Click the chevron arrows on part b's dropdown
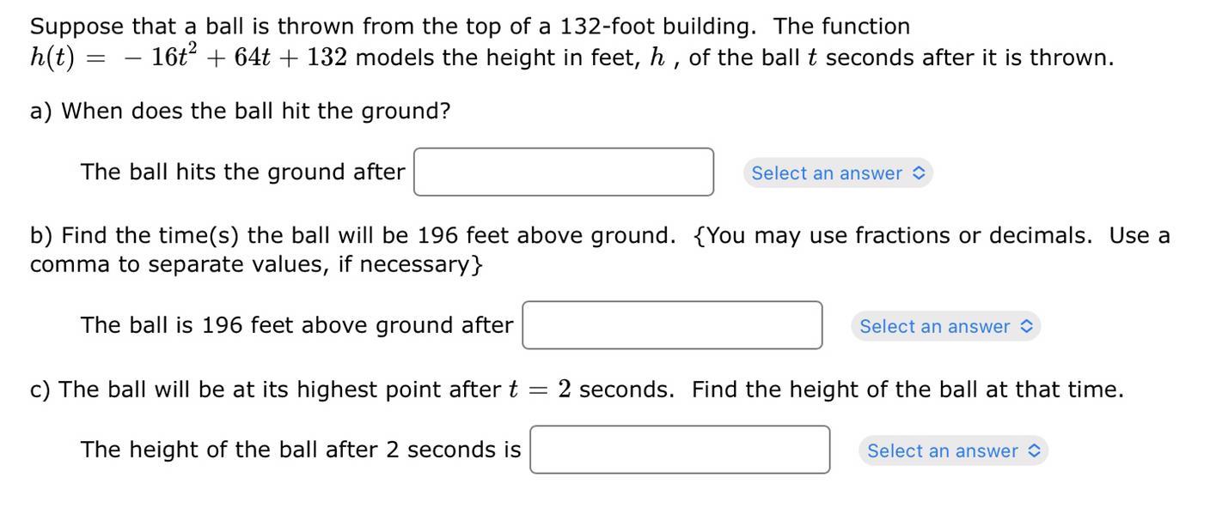Screen dimensions: 1210x508 (x=1026, y=326)
